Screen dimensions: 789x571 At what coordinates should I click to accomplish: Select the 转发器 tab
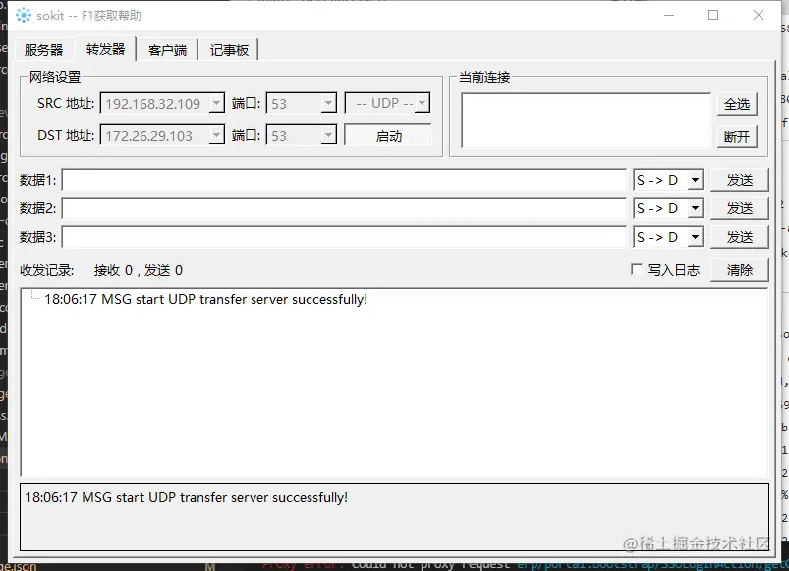[104, 48]
